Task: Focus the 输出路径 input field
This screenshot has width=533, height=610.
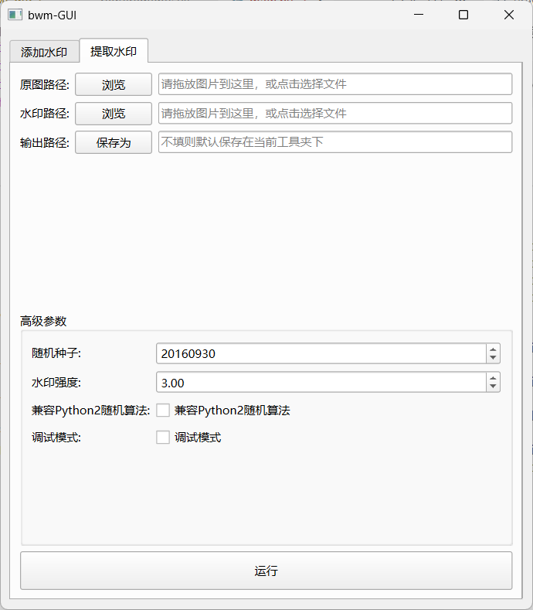Action: [335, 142]
